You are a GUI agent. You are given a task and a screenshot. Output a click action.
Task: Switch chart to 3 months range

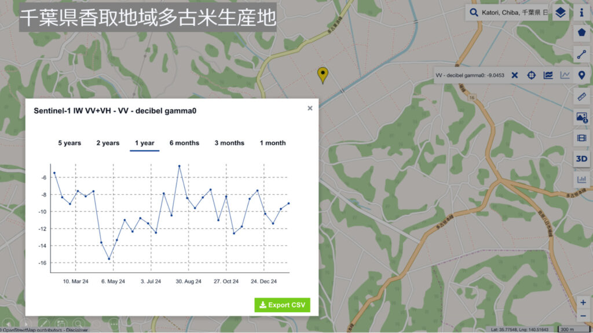tap(229, 143)
